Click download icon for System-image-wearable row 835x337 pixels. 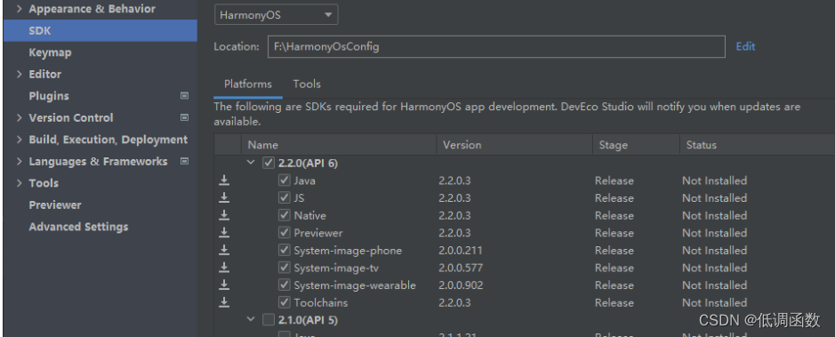[x=224, y=285]
